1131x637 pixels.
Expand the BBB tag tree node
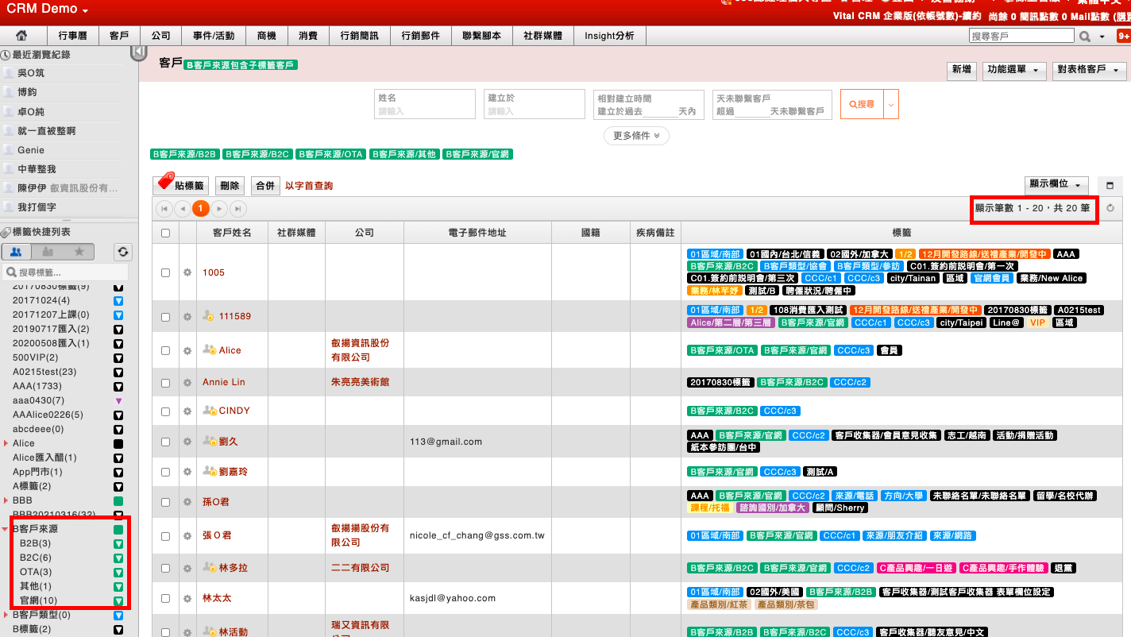[6, 501]
